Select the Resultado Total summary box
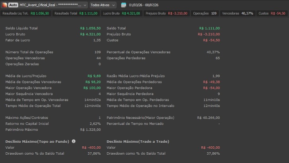 coord(76,13)
